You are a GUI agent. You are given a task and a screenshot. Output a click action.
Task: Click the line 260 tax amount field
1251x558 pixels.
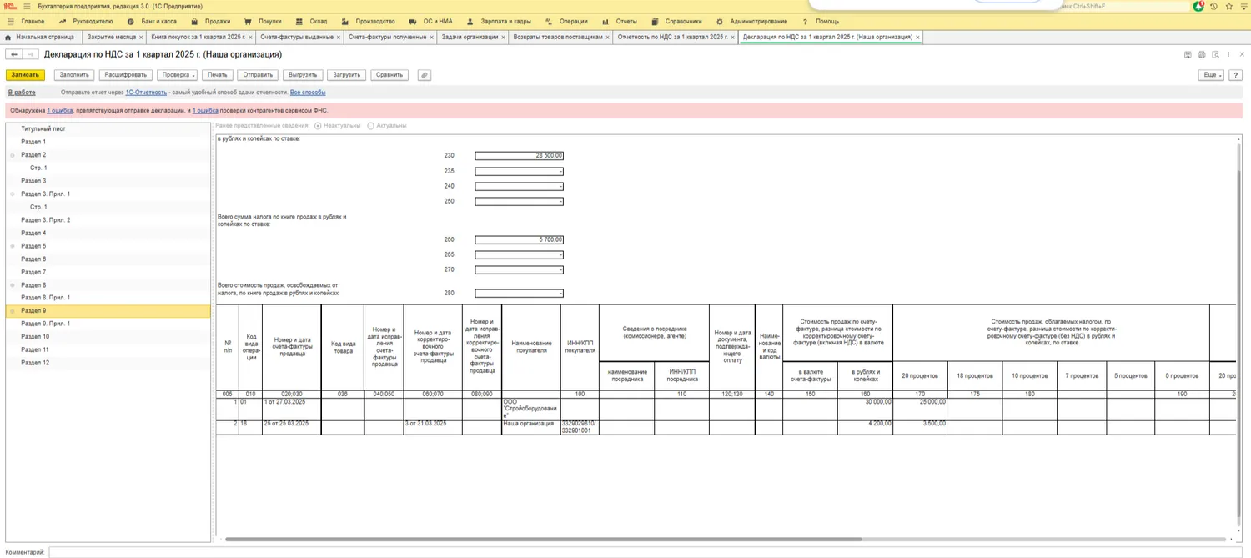[519, 240]
